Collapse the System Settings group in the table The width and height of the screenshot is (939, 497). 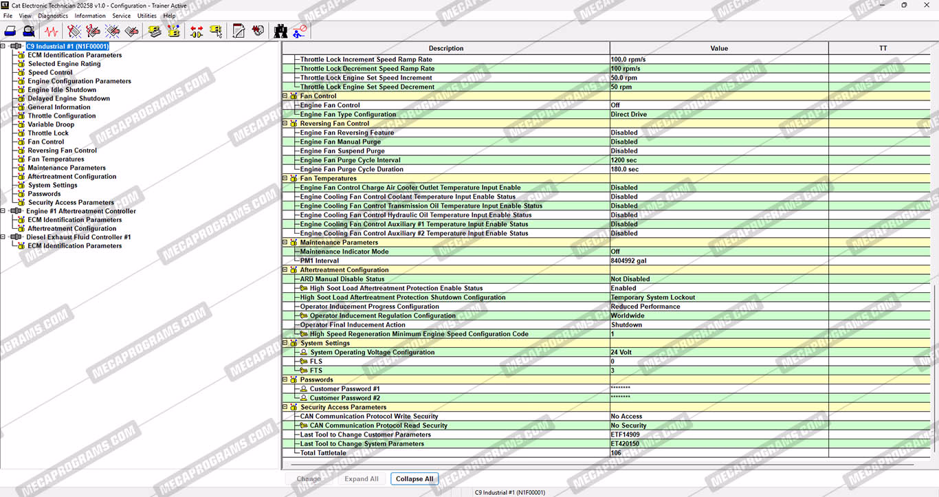coord(285,343)
